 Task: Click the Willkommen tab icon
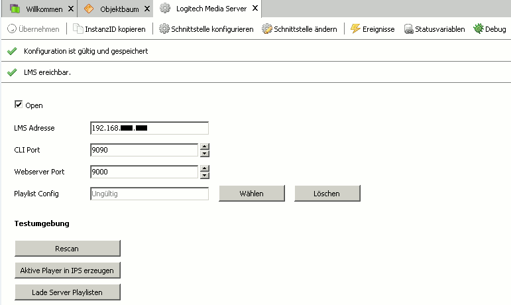(x=15, y=9)
